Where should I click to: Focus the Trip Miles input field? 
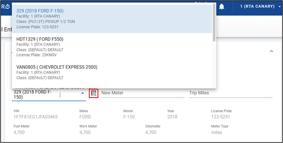coord(230,93)
